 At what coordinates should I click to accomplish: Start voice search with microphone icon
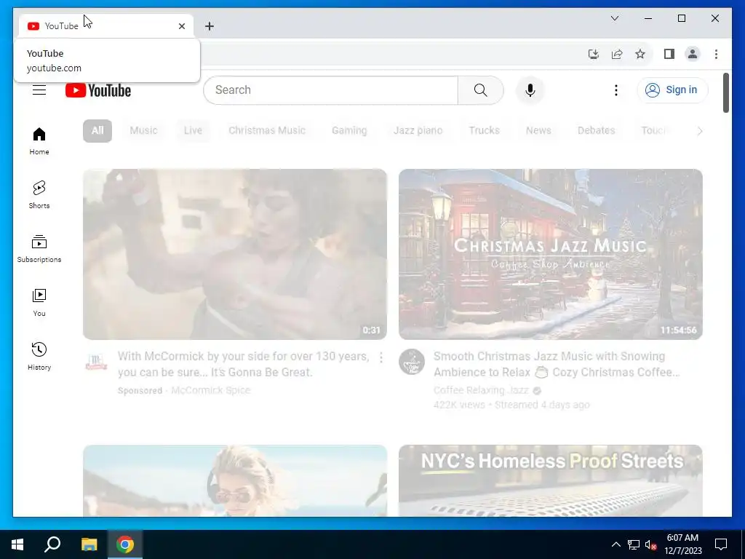click(530, 90)
